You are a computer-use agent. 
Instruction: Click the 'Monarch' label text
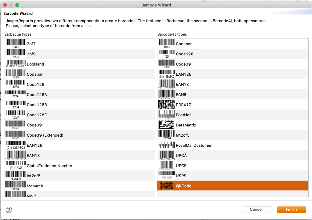(35, 186)
